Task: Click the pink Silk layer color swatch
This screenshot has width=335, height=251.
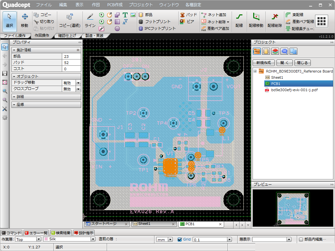Action: pyautogui.click(x=46, y=239)
